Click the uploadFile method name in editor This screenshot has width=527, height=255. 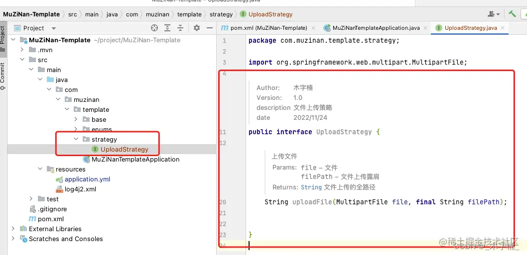pos(312,202)
